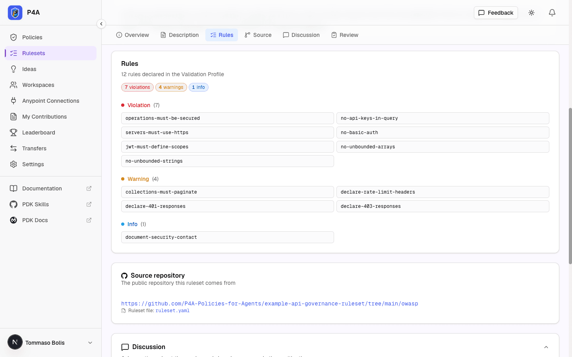Click the Transfers arrows icon

(x=14, y=148)
